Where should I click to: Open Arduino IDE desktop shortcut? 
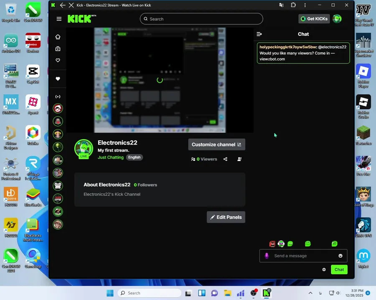(11, 43)
